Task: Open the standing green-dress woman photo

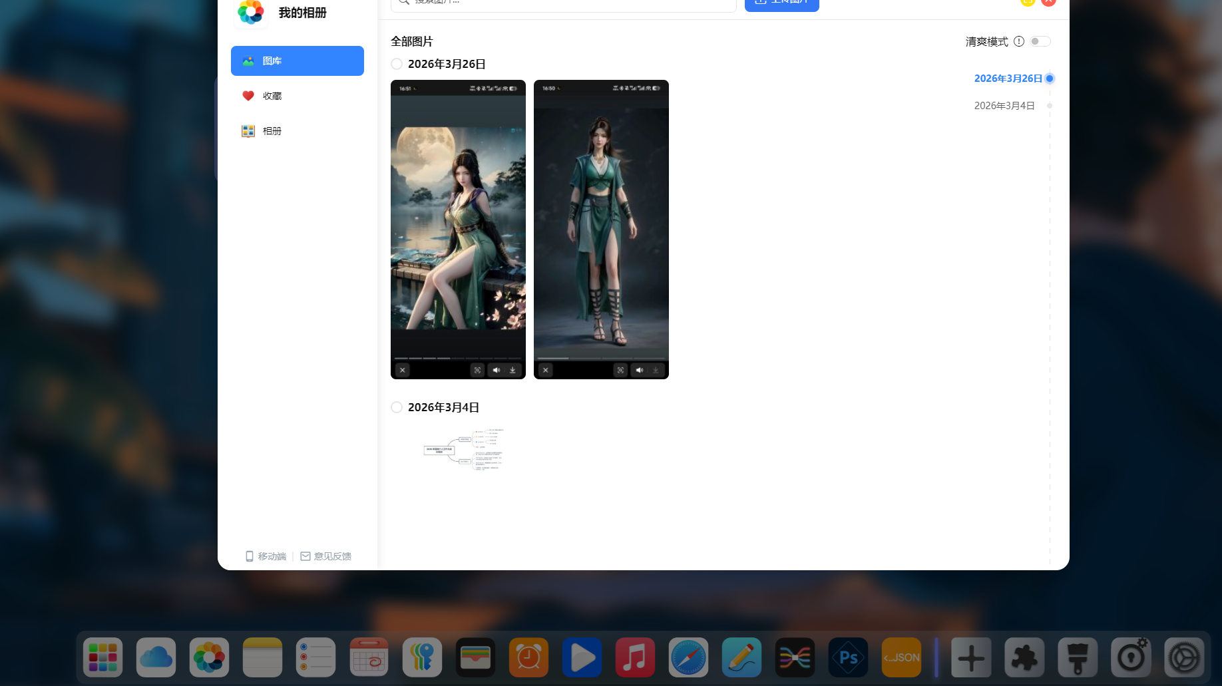Action: click(x=601, y=230)
